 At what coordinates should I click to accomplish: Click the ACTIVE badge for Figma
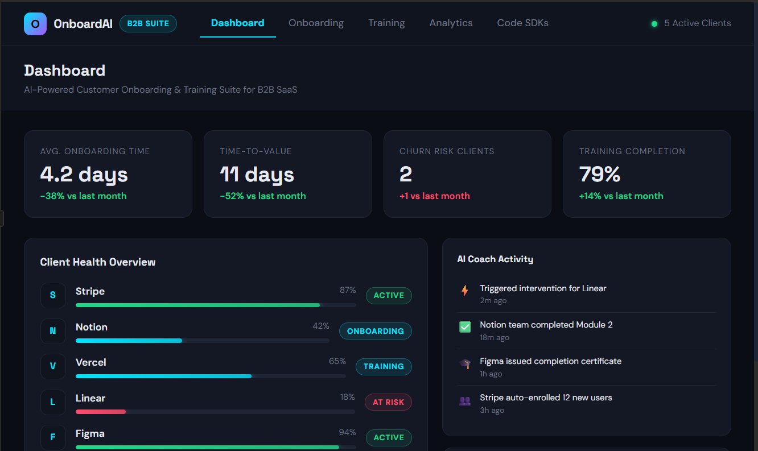pyautogui.click(x=389, y=438)
